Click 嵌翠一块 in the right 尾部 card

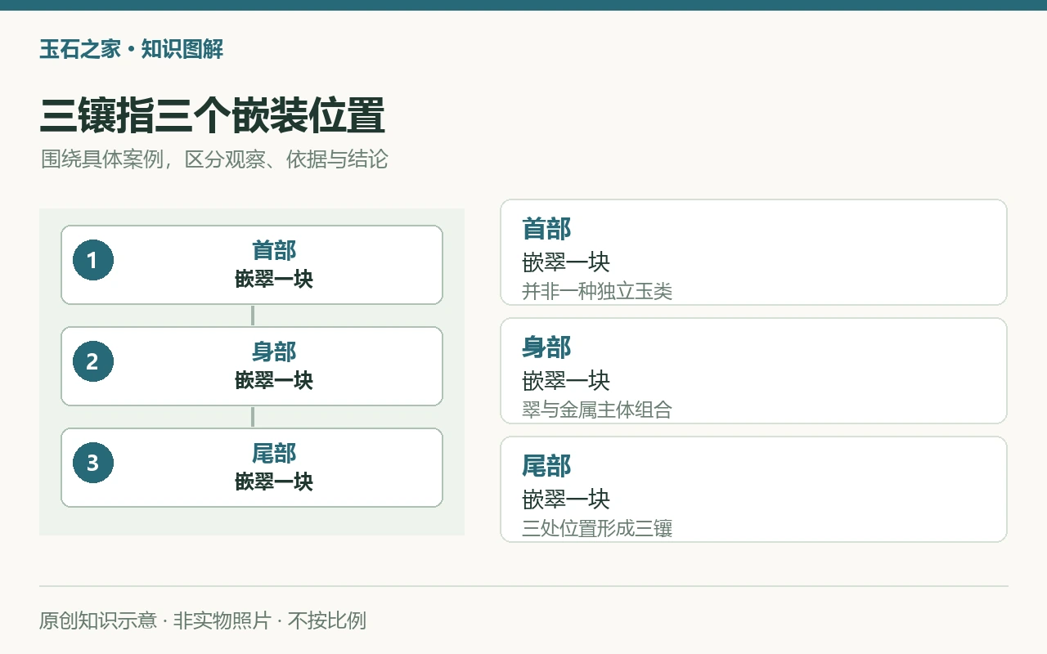(x=566, y=499)
